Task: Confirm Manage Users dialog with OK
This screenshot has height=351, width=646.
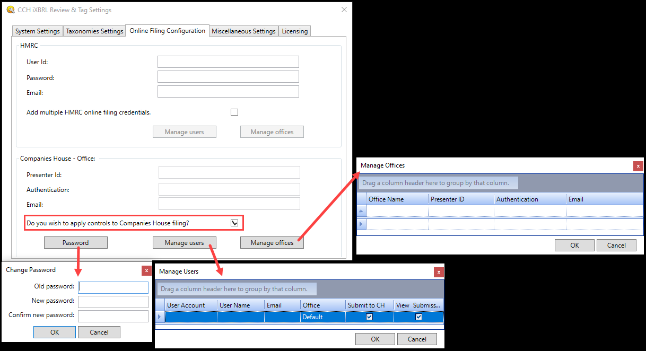Action: click(x=376, y=339)
